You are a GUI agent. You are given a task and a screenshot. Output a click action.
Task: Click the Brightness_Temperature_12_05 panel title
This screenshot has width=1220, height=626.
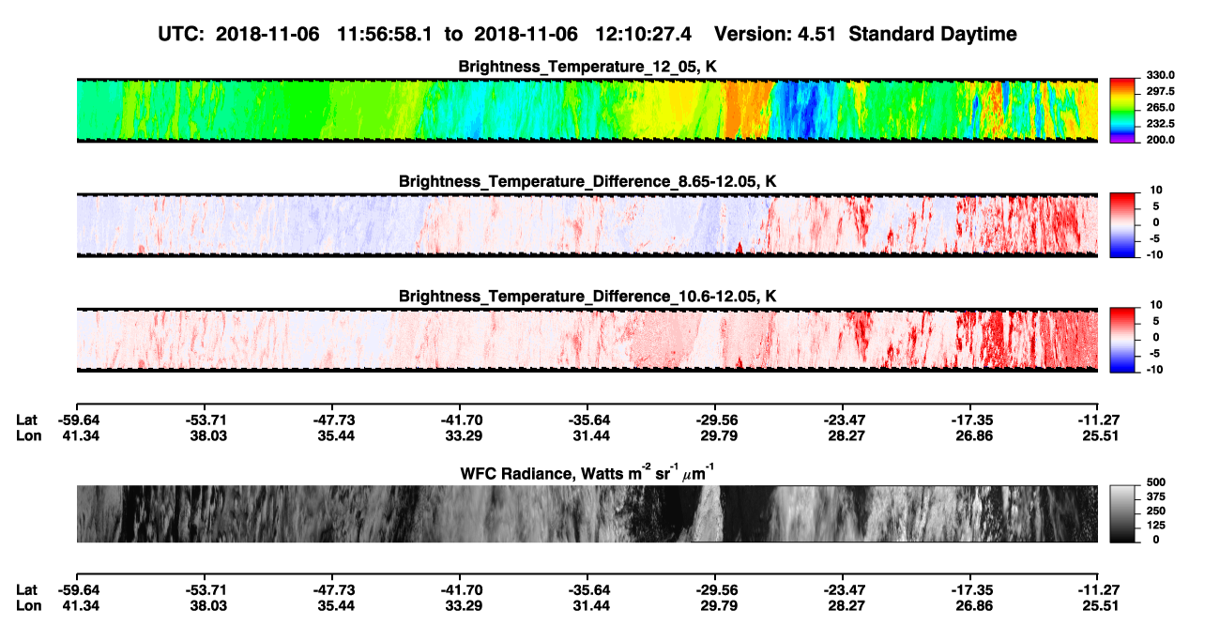587,67
